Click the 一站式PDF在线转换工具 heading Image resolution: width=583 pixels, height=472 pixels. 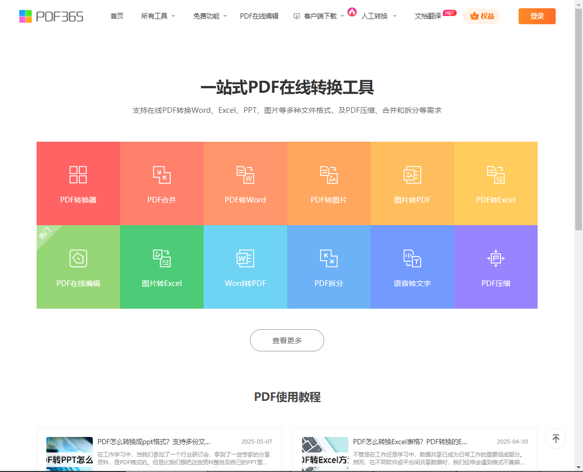(287, 87)
